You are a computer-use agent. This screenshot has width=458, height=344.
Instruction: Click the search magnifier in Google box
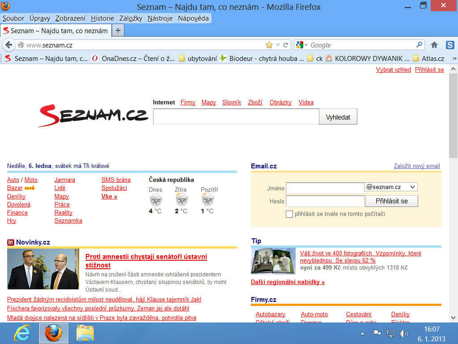pos(419,45)
